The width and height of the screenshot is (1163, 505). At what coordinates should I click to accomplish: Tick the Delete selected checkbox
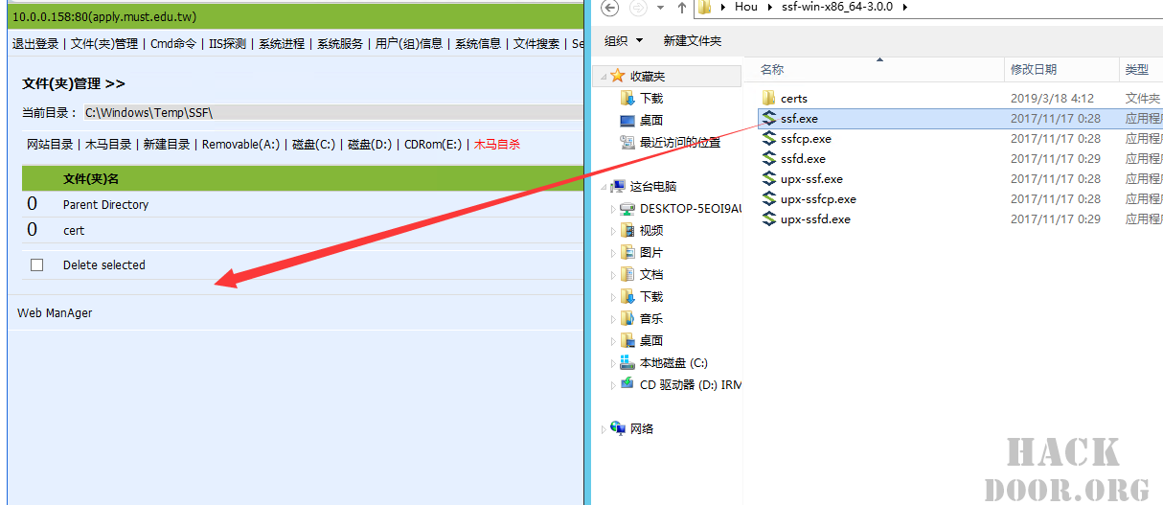point(37,265)
